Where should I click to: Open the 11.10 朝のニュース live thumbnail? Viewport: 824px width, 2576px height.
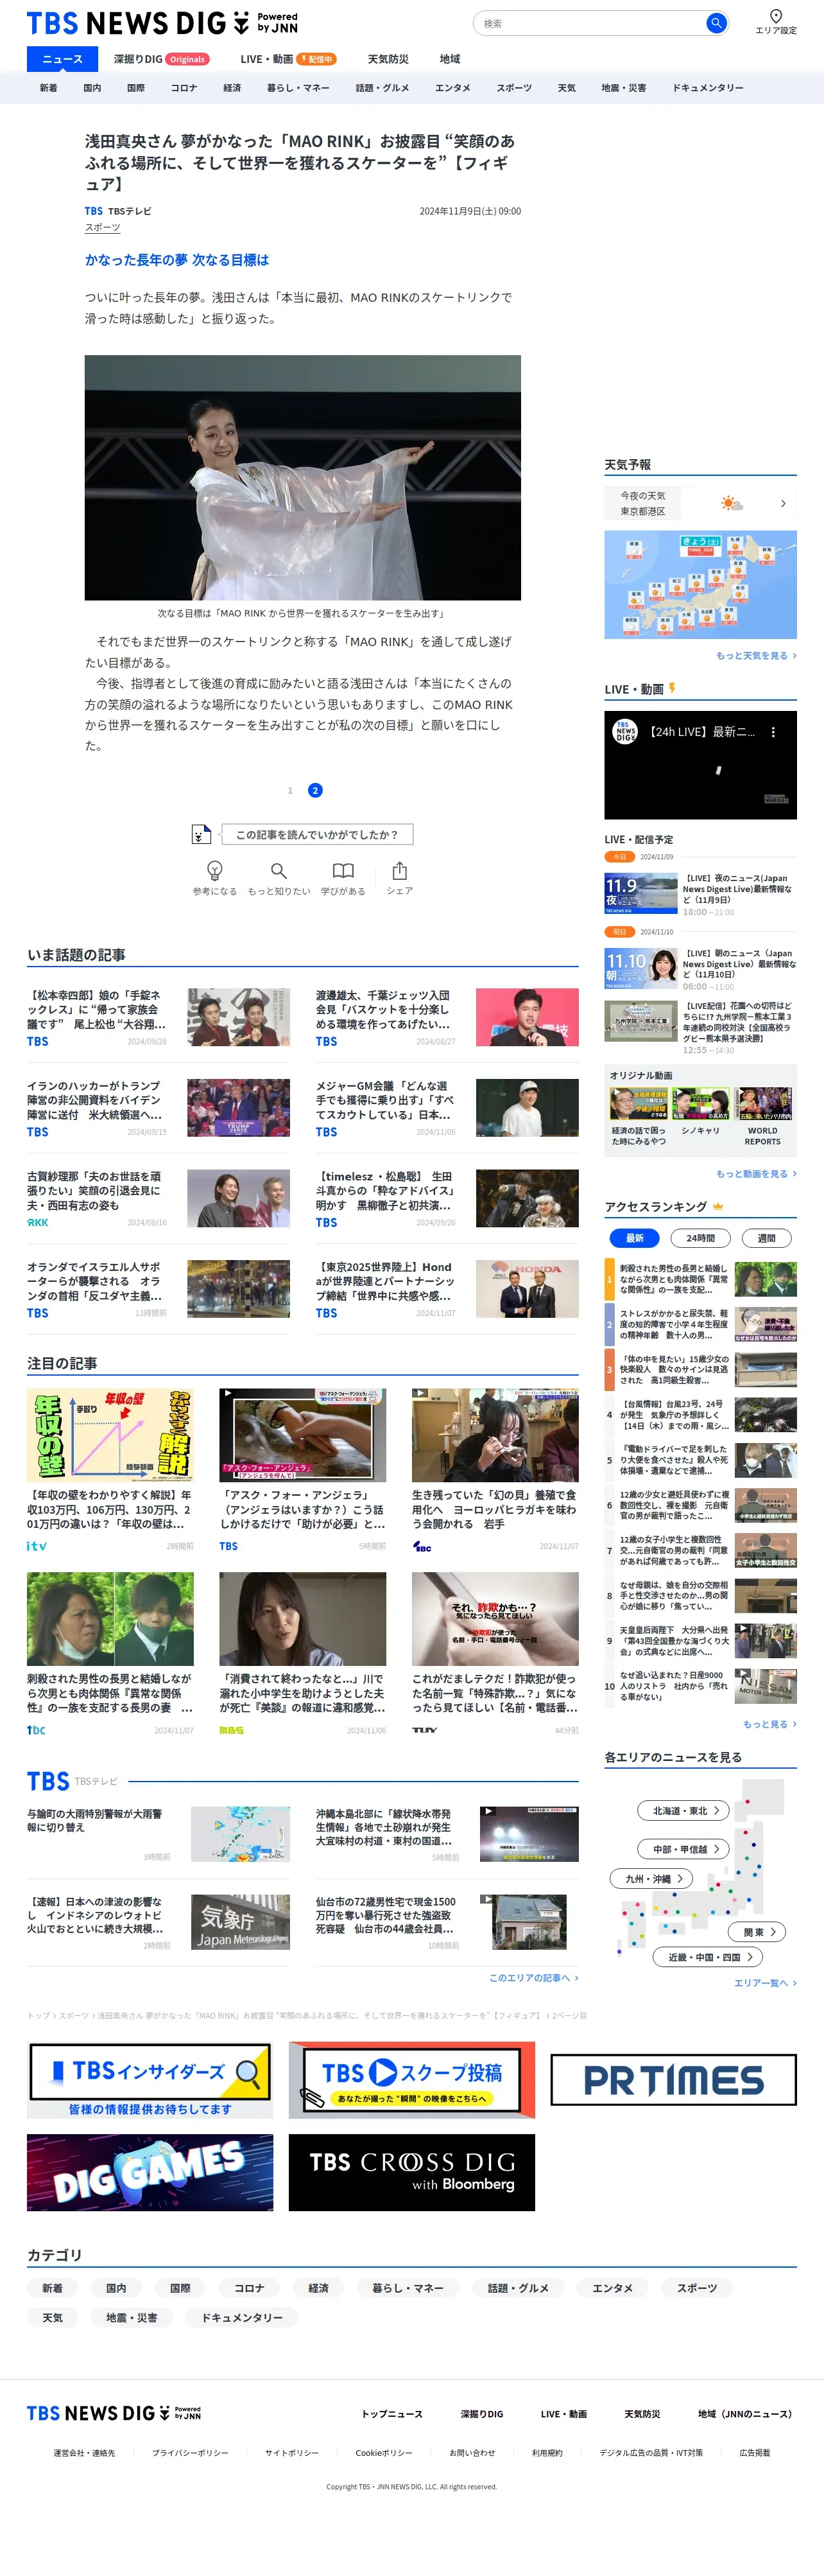pyautogui.click(x=641, y=968)
